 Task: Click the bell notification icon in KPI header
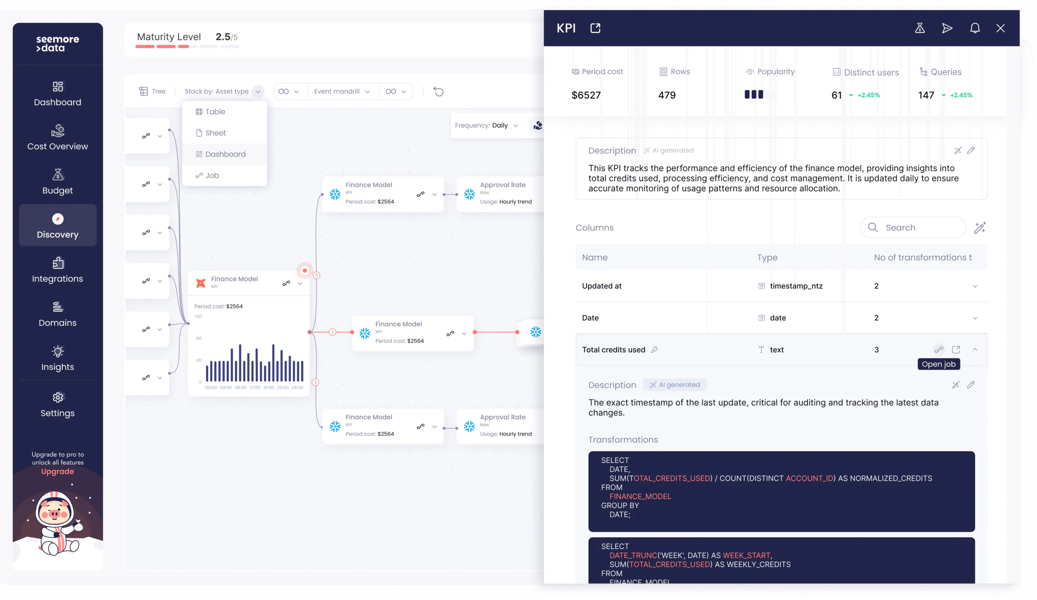(975, 28)
